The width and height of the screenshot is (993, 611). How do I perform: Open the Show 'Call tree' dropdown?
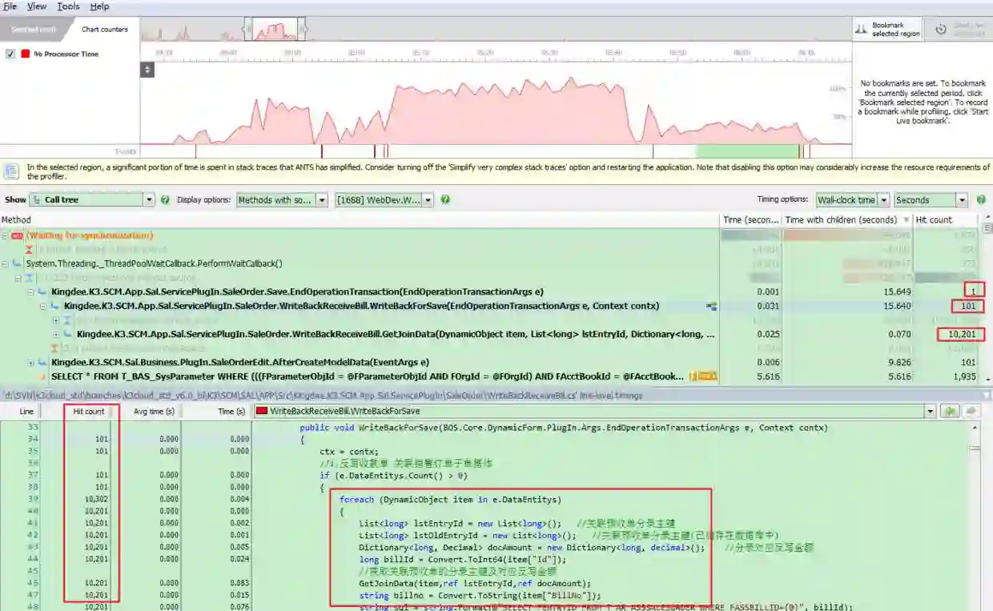click(92, 199)
